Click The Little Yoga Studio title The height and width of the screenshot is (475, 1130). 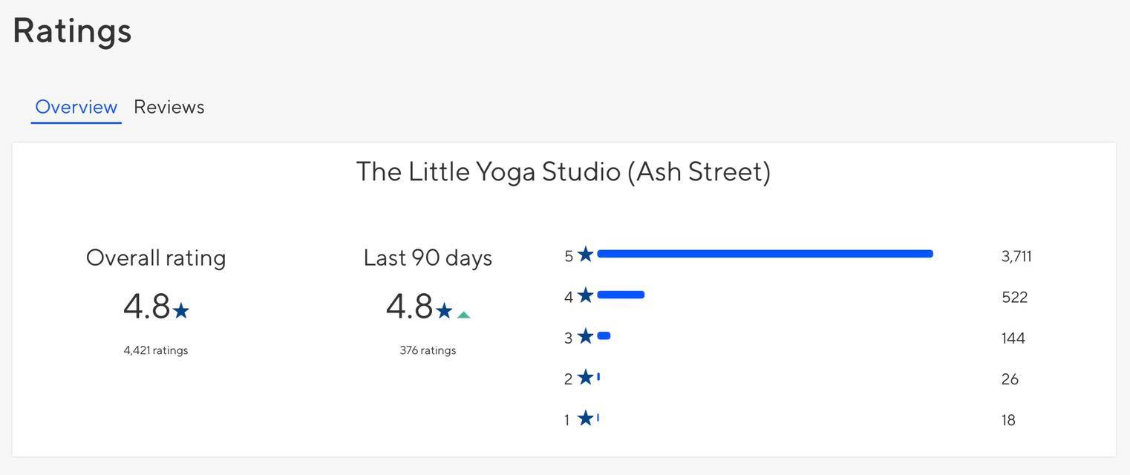tap(564, 172)
